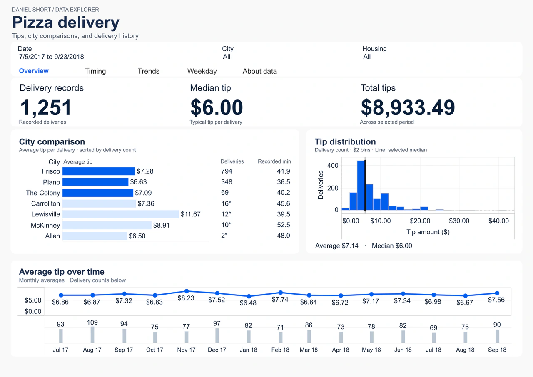Click the $6.00 median tip value
The width and height of the screenshot is (533, 377).
[x=217, y=107]
